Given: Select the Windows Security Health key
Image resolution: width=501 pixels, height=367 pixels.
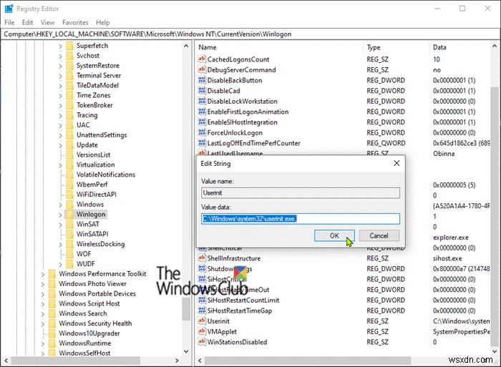Looking at the screenshot, I should pyautogui.click(x=95, y=323).
